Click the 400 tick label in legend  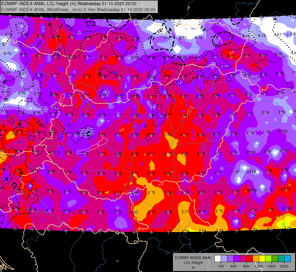(233, 266)
